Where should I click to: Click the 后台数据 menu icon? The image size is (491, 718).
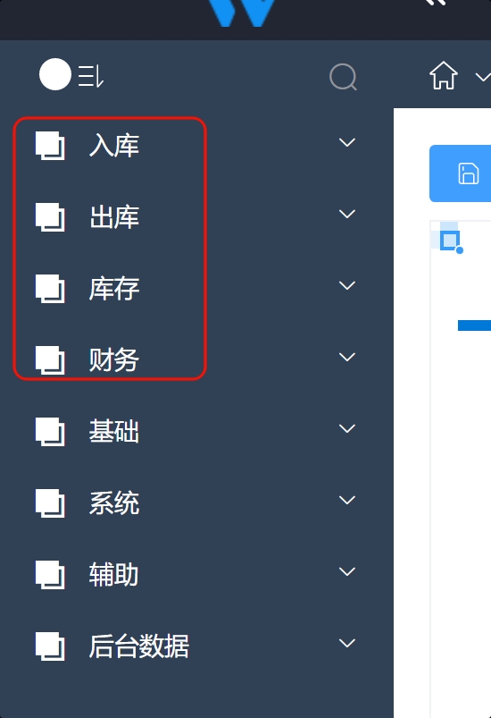tap(50, 646)
